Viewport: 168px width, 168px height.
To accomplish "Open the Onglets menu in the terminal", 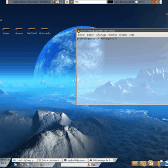I will tap(123, 35).
